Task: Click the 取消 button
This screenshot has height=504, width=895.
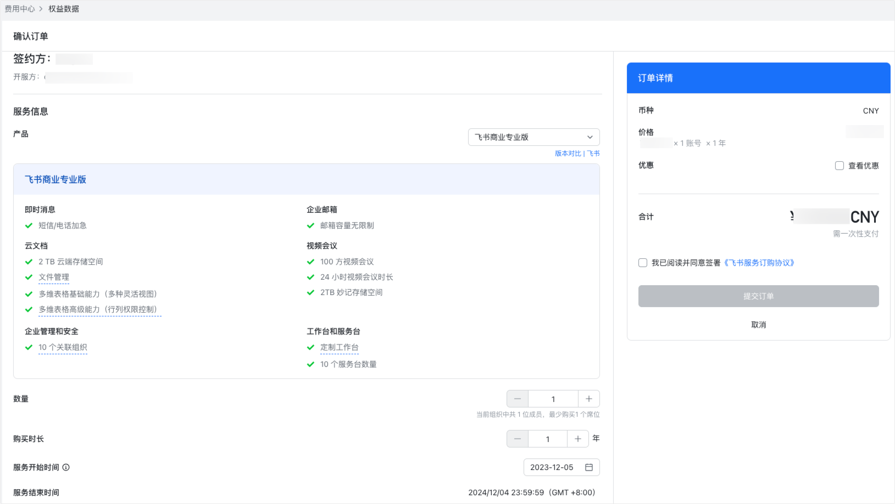Action: 758,325
